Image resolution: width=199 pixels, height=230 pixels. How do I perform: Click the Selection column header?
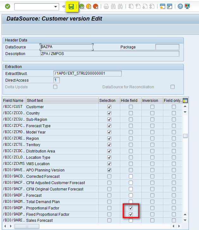[108, 101]
